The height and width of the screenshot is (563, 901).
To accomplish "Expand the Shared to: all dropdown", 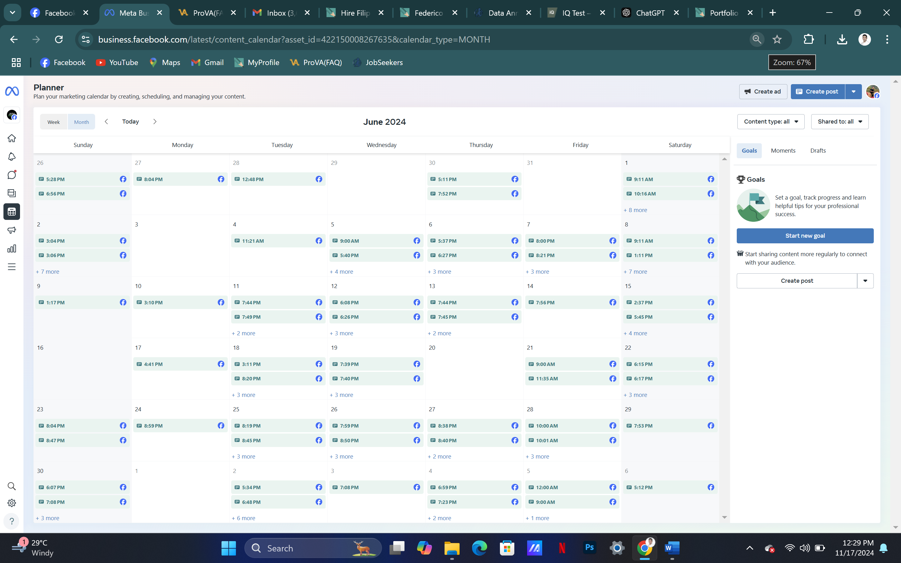I will coord(840,121).
